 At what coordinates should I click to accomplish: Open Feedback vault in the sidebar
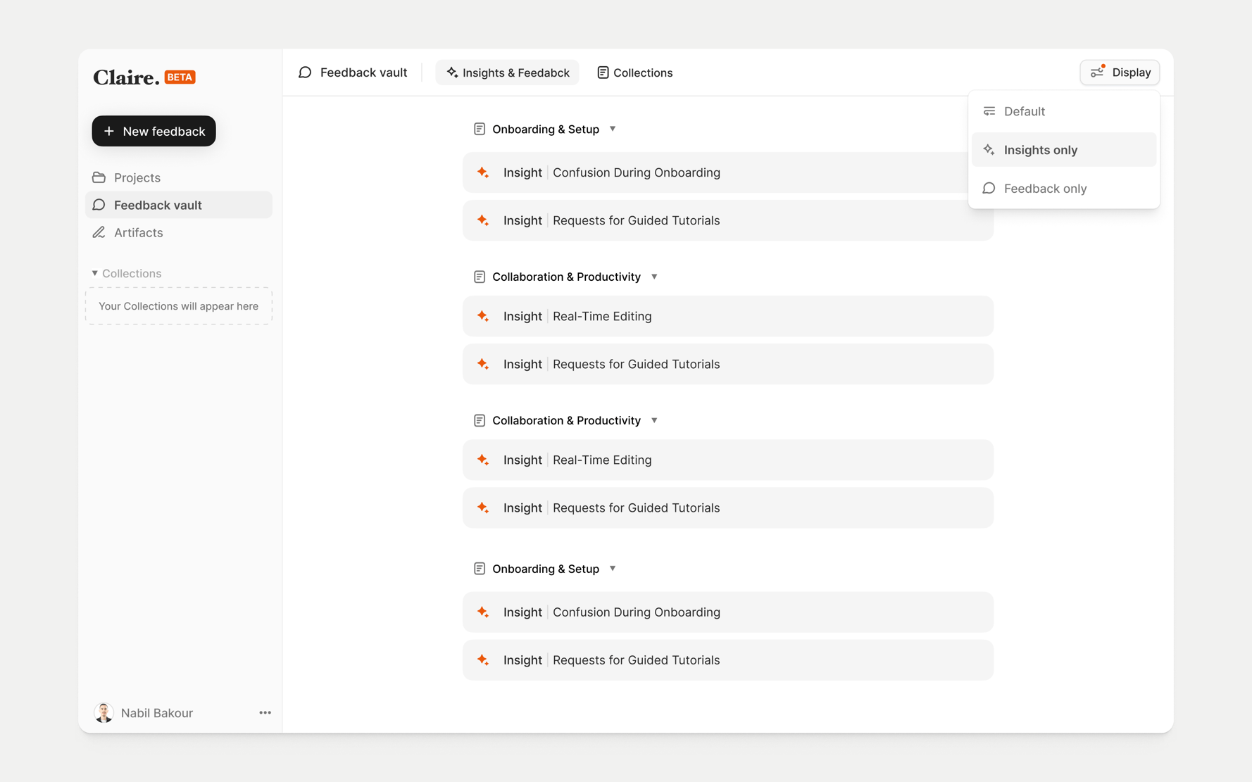coord(179,205)
